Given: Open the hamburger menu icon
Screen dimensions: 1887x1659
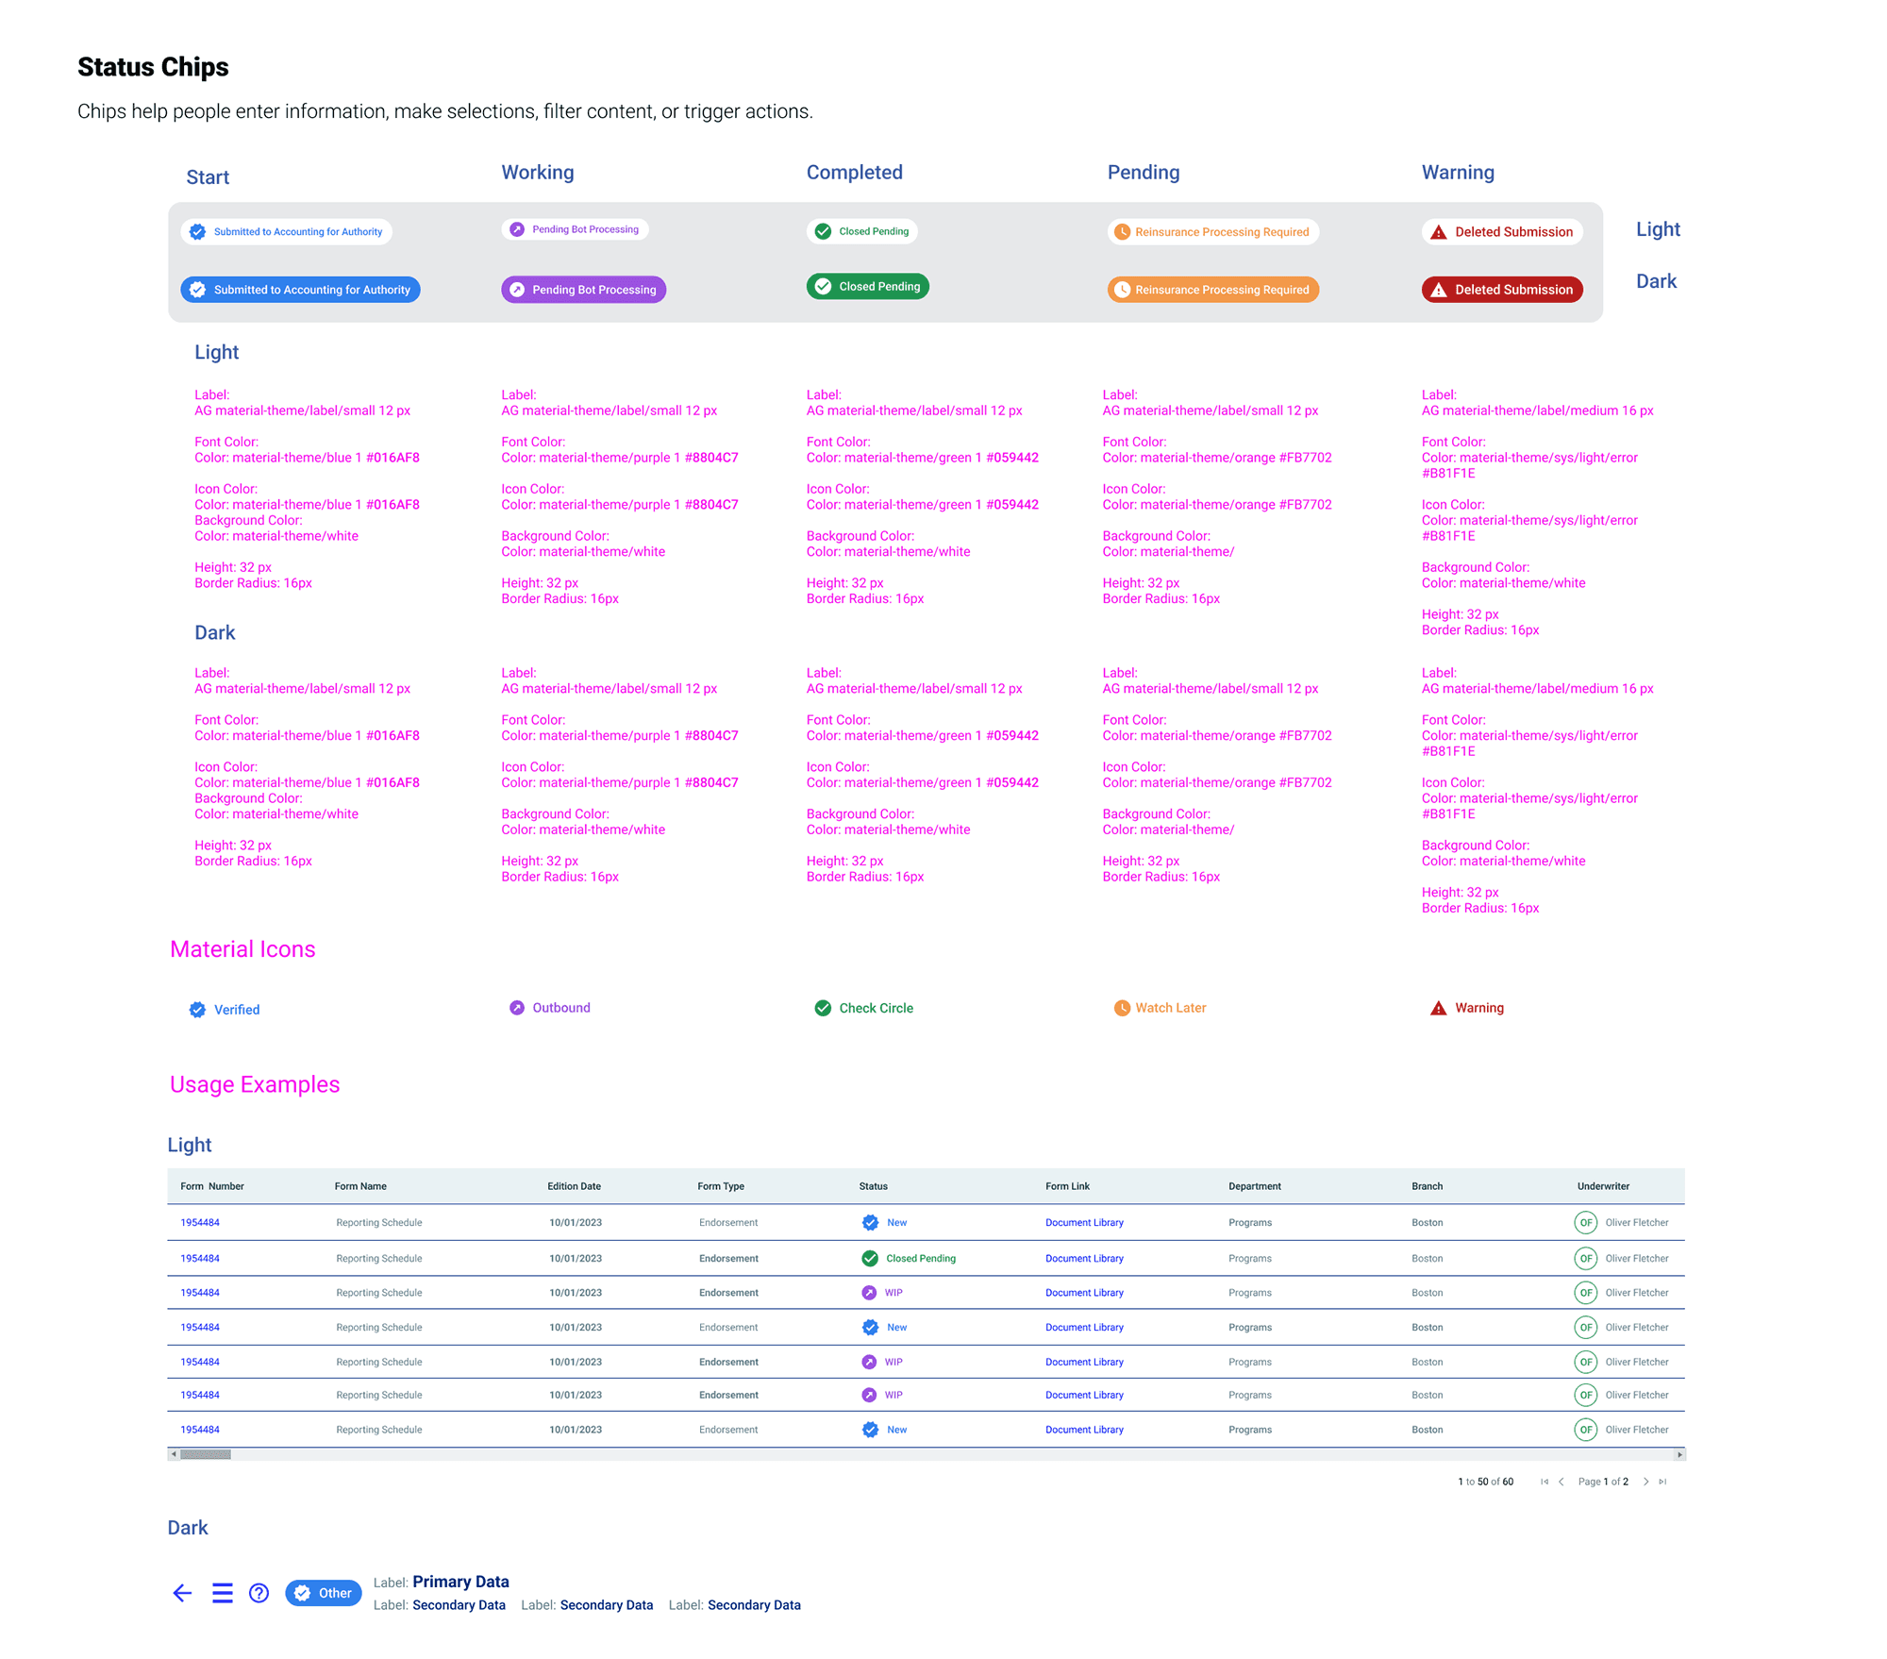Looking at the screenshot, I should 222,1593.
